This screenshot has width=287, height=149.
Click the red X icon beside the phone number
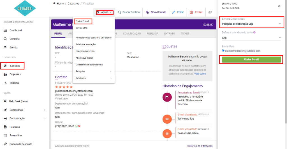tap(80, 126)
